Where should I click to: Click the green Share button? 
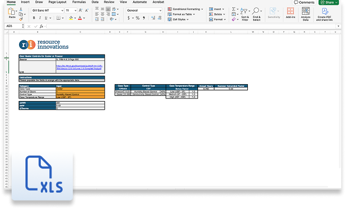click(328, 3)
